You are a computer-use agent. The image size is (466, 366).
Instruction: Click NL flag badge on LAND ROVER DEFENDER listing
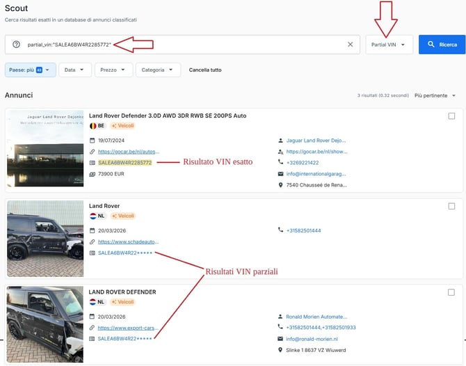click(97, 302)
